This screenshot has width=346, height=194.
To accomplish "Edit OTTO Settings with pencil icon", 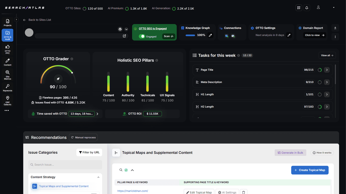I will click(x=289, y=35).
